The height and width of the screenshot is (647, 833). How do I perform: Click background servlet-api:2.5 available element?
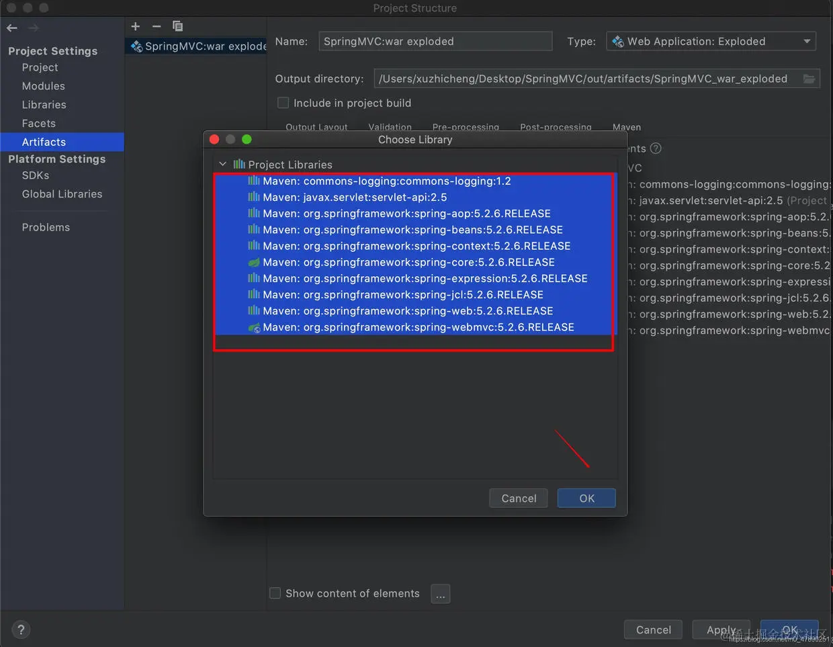(730, 200)
